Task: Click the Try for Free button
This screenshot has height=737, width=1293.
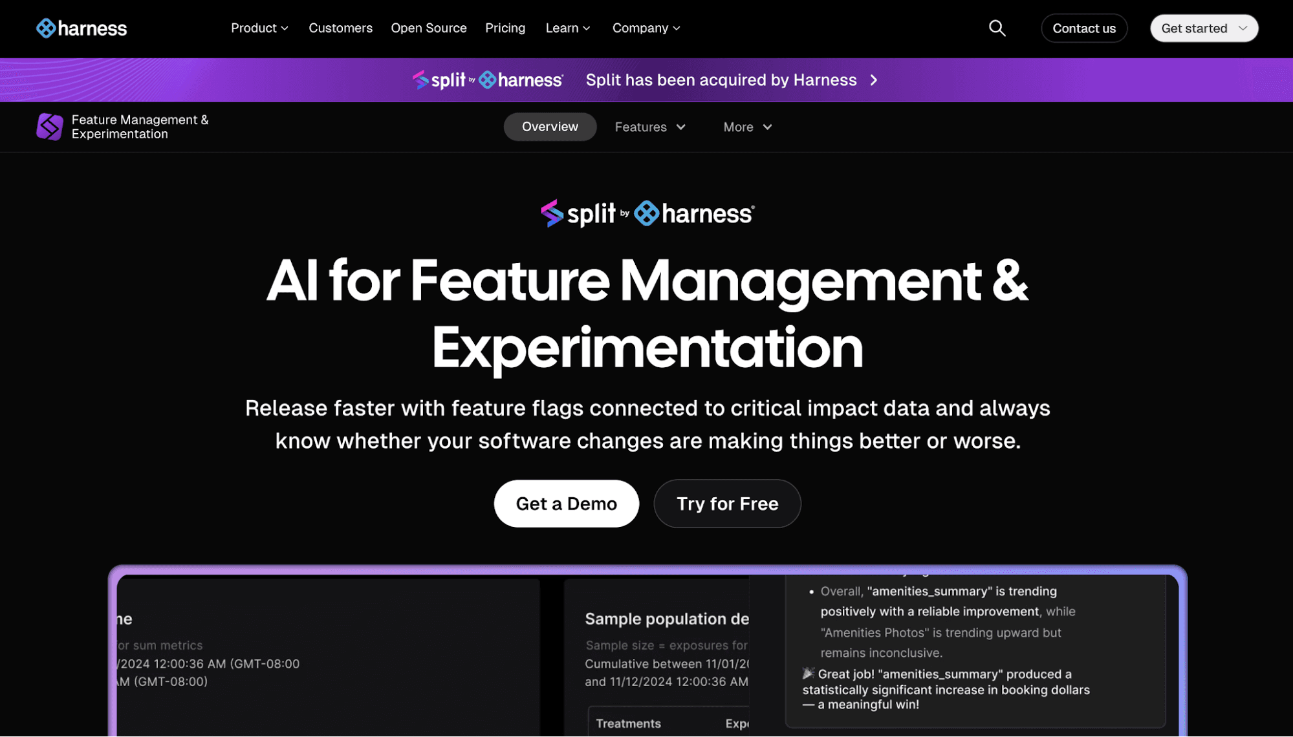Action: [727, 504]
